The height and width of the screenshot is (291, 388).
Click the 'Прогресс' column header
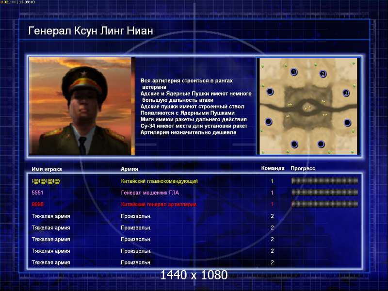[x=303, y=168]
